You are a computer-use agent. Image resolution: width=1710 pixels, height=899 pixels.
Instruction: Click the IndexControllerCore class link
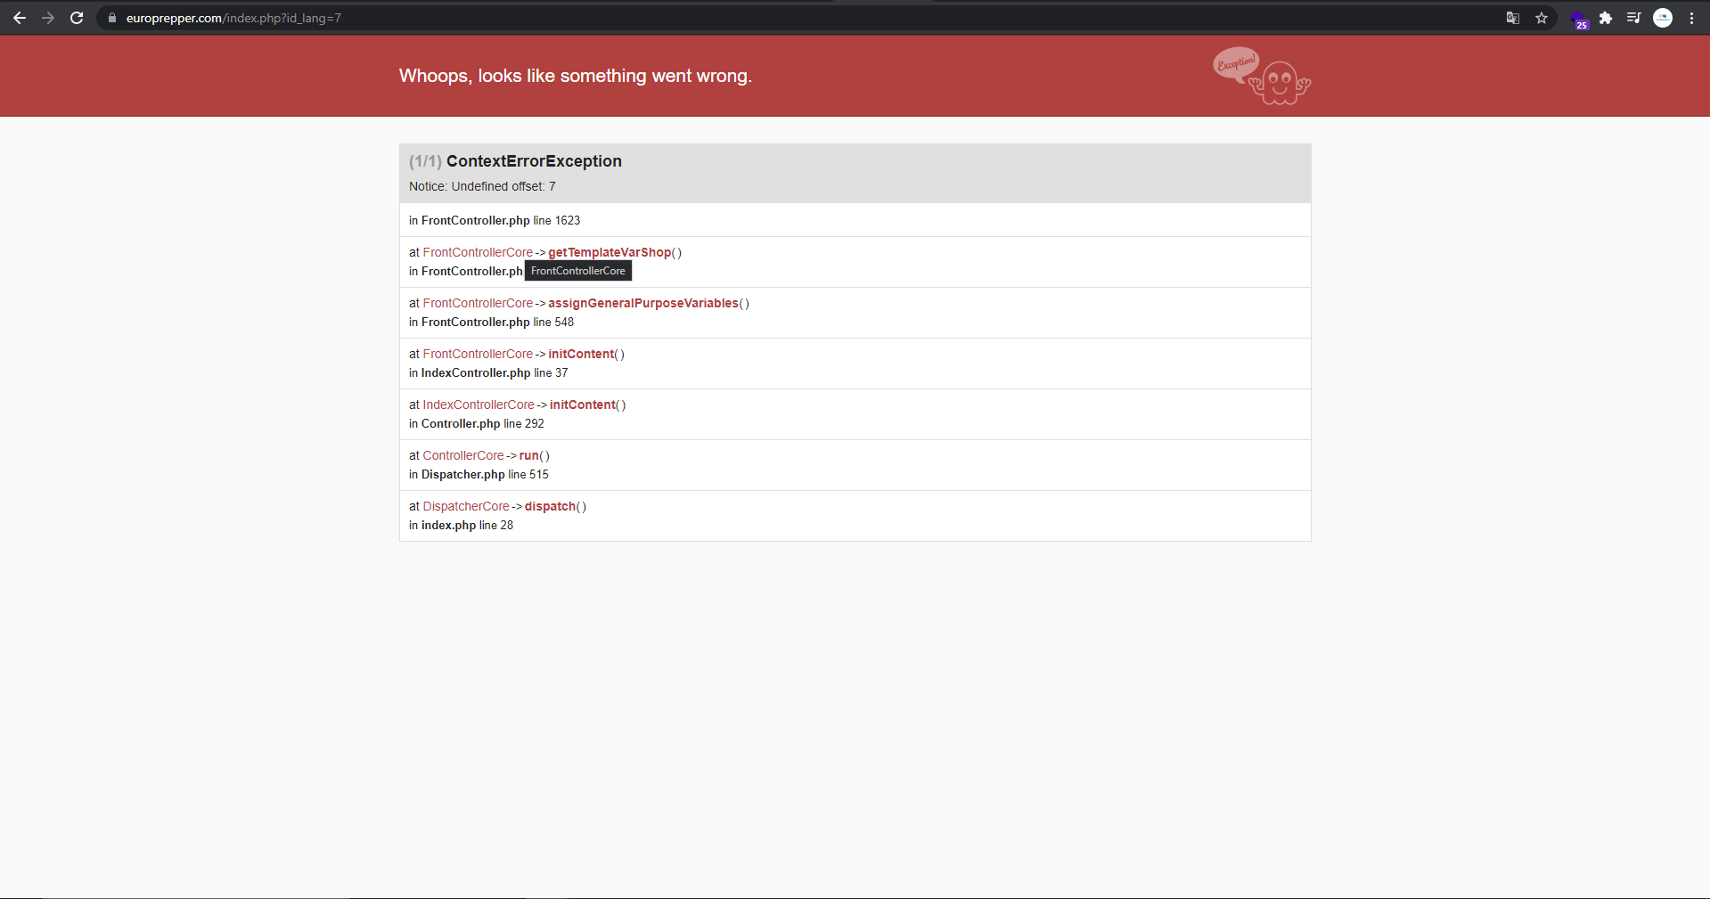coord(479,405)
